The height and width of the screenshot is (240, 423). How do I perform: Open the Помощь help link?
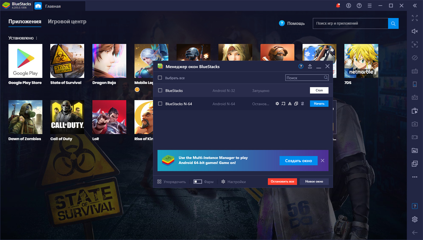(292, 23)
